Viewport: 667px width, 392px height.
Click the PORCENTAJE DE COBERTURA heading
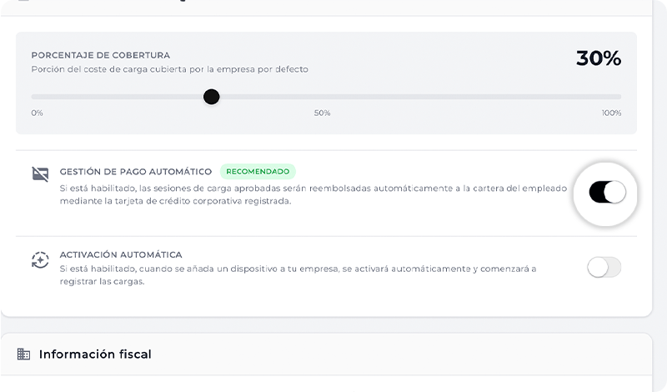click(x=100, y=55)
